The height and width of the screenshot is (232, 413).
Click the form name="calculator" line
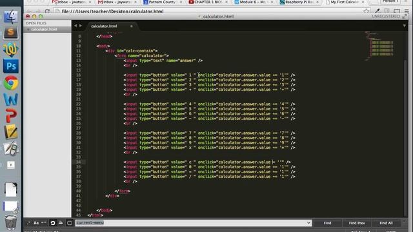(x=142, y=56)
